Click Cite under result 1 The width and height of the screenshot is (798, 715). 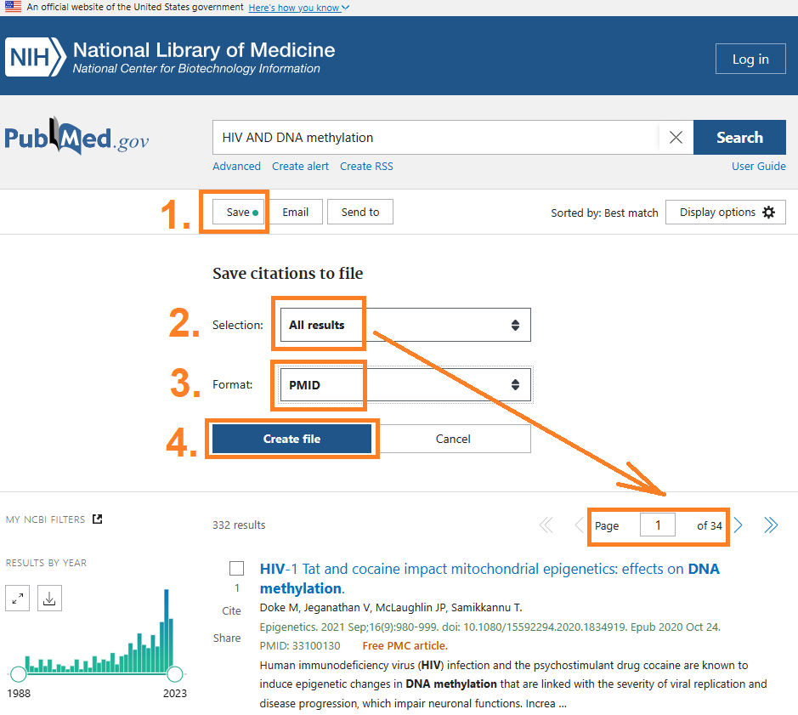(x=231, y=611)
